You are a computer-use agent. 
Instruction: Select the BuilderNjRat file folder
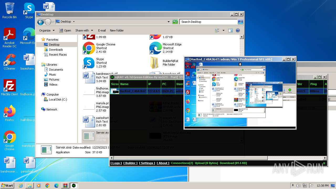[x=164, y=63]
